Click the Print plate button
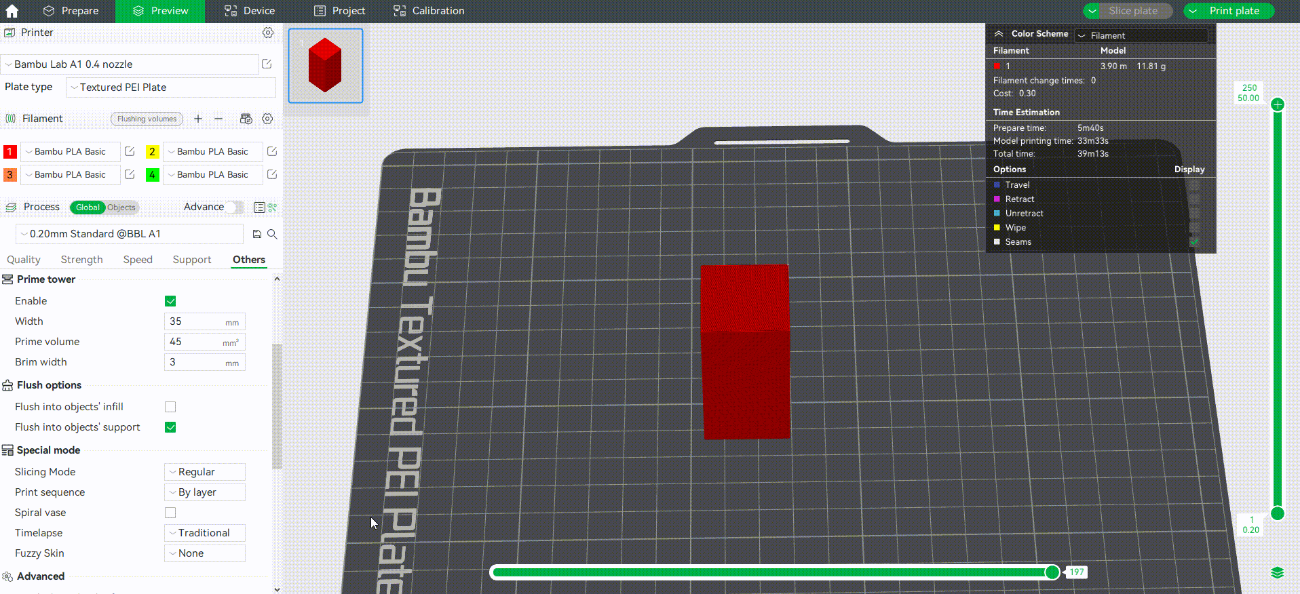This screenshot has width=1300, height=594. click(1234, 11)
